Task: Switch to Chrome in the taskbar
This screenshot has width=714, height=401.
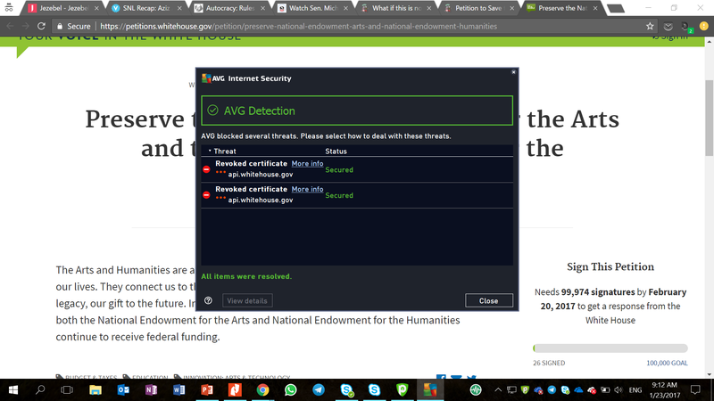Action: pyautogui.click(x=262, y=390)
